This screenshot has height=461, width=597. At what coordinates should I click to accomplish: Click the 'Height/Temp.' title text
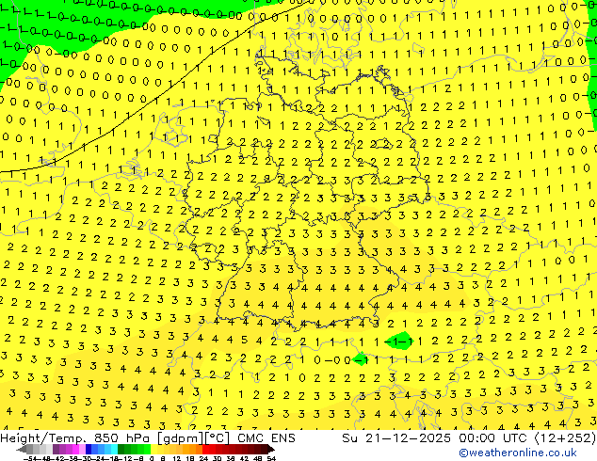click(x=42, y=438)
